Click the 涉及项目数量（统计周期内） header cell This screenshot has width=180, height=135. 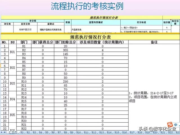[102, 42]
